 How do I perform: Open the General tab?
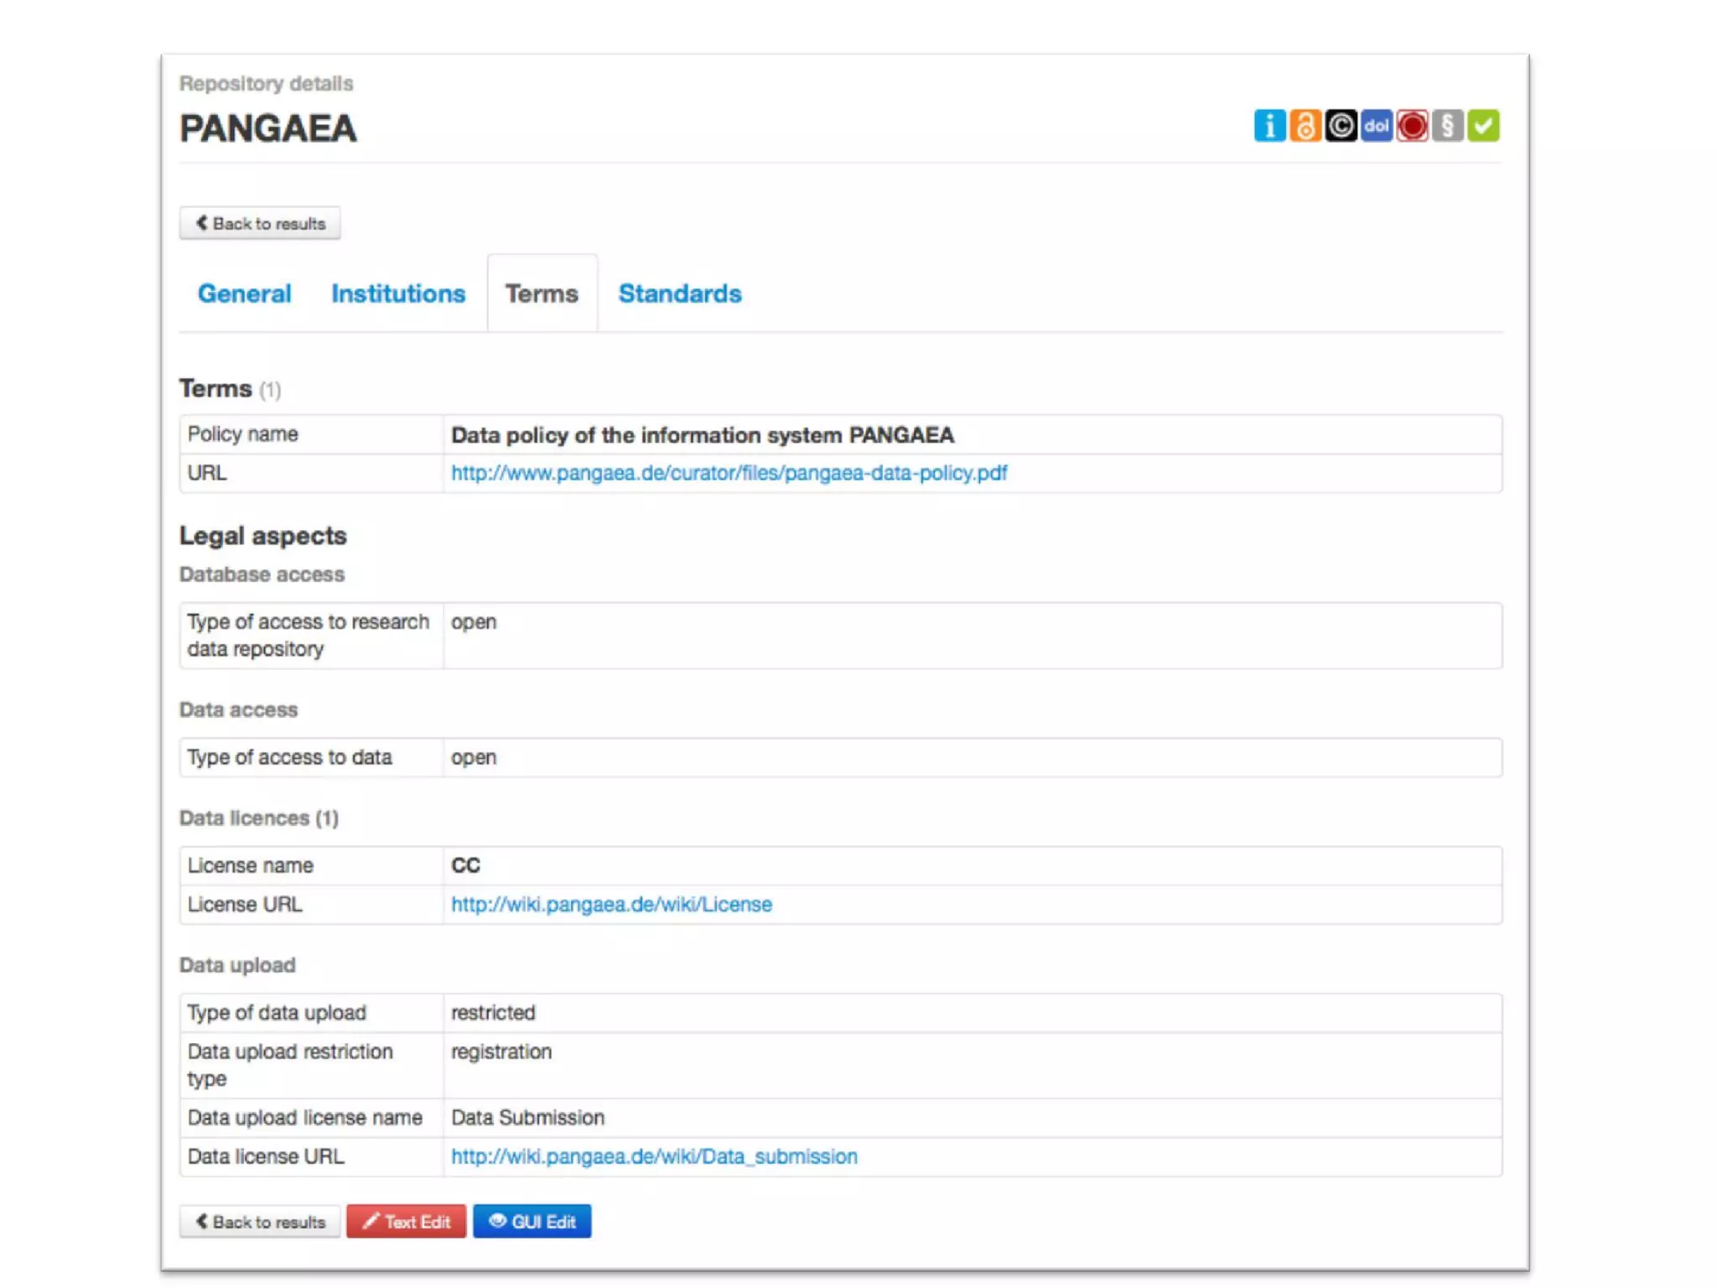(244, 293)
